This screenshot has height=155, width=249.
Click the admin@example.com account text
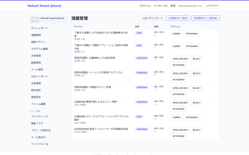click(190, 6)
